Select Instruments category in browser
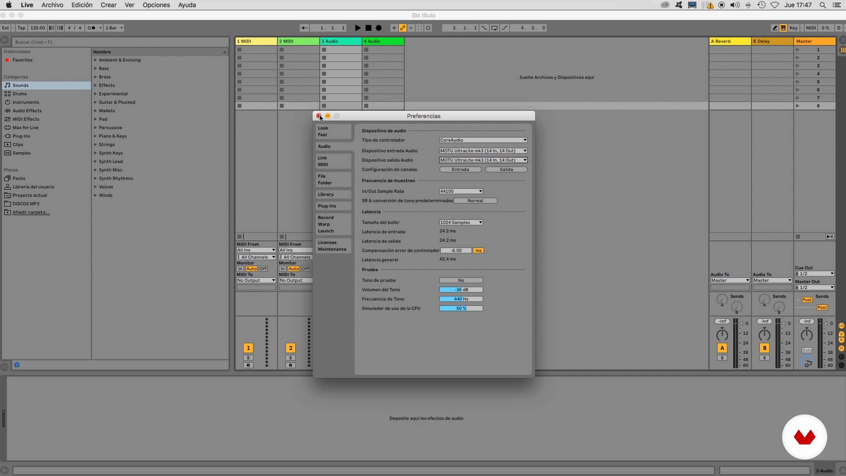 tap(46, 102)
